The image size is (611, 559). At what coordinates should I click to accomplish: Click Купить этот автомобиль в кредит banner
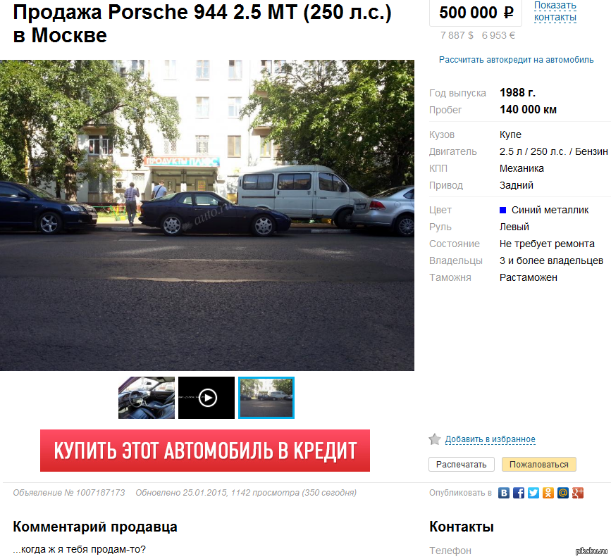(x=205, y=451)
